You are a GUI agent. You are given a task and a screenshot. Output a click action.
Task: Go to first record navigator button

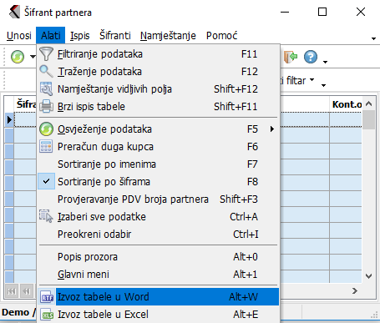pos(12,291)
